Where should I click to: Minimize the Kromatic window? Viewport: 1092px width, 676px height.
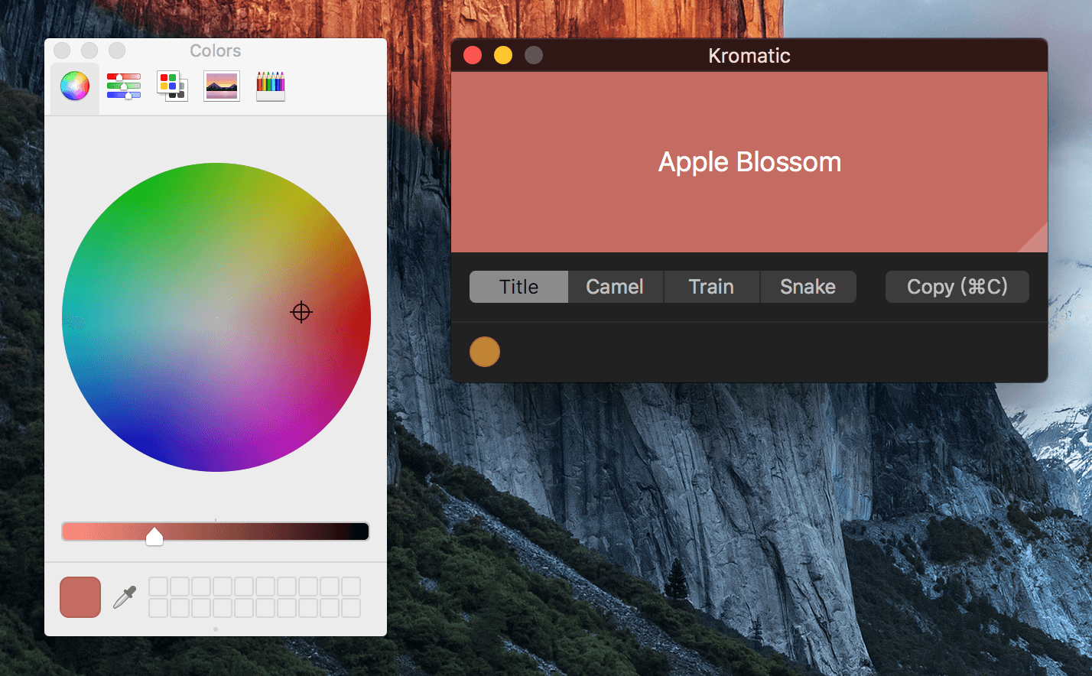pos(503,55)
